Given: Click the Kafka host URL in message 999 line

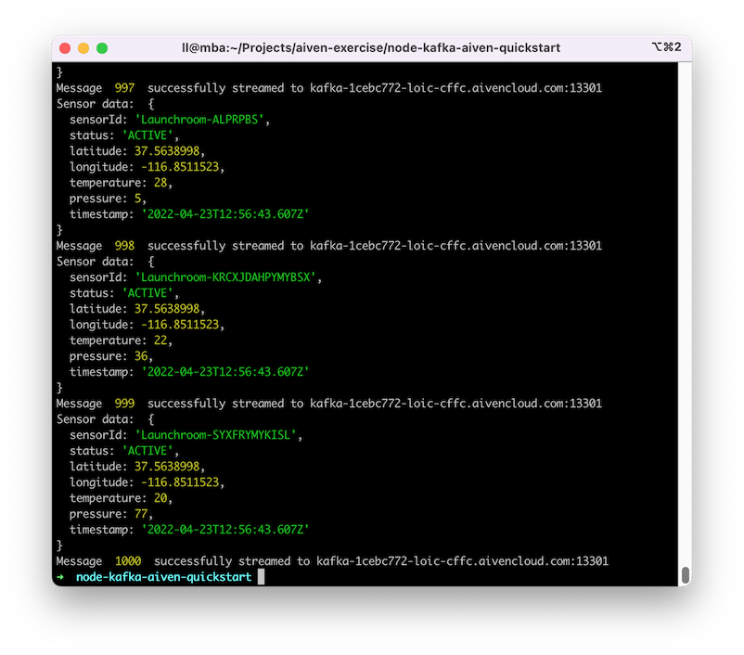Looking at the screenshot, I should pos(456,404).
